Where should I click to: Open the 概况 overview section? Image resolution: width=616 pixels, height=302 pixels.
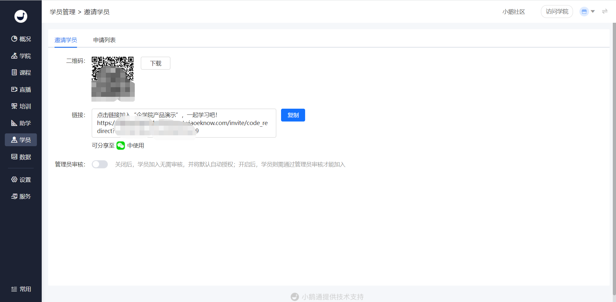point(21,39)
